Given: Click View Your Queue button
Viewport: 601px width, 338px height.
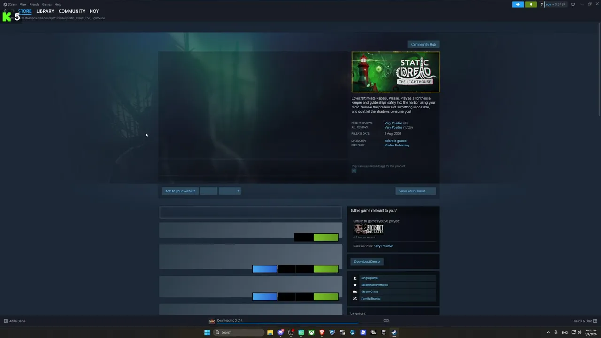Looking at the screenshot, I should click(416, 191).
